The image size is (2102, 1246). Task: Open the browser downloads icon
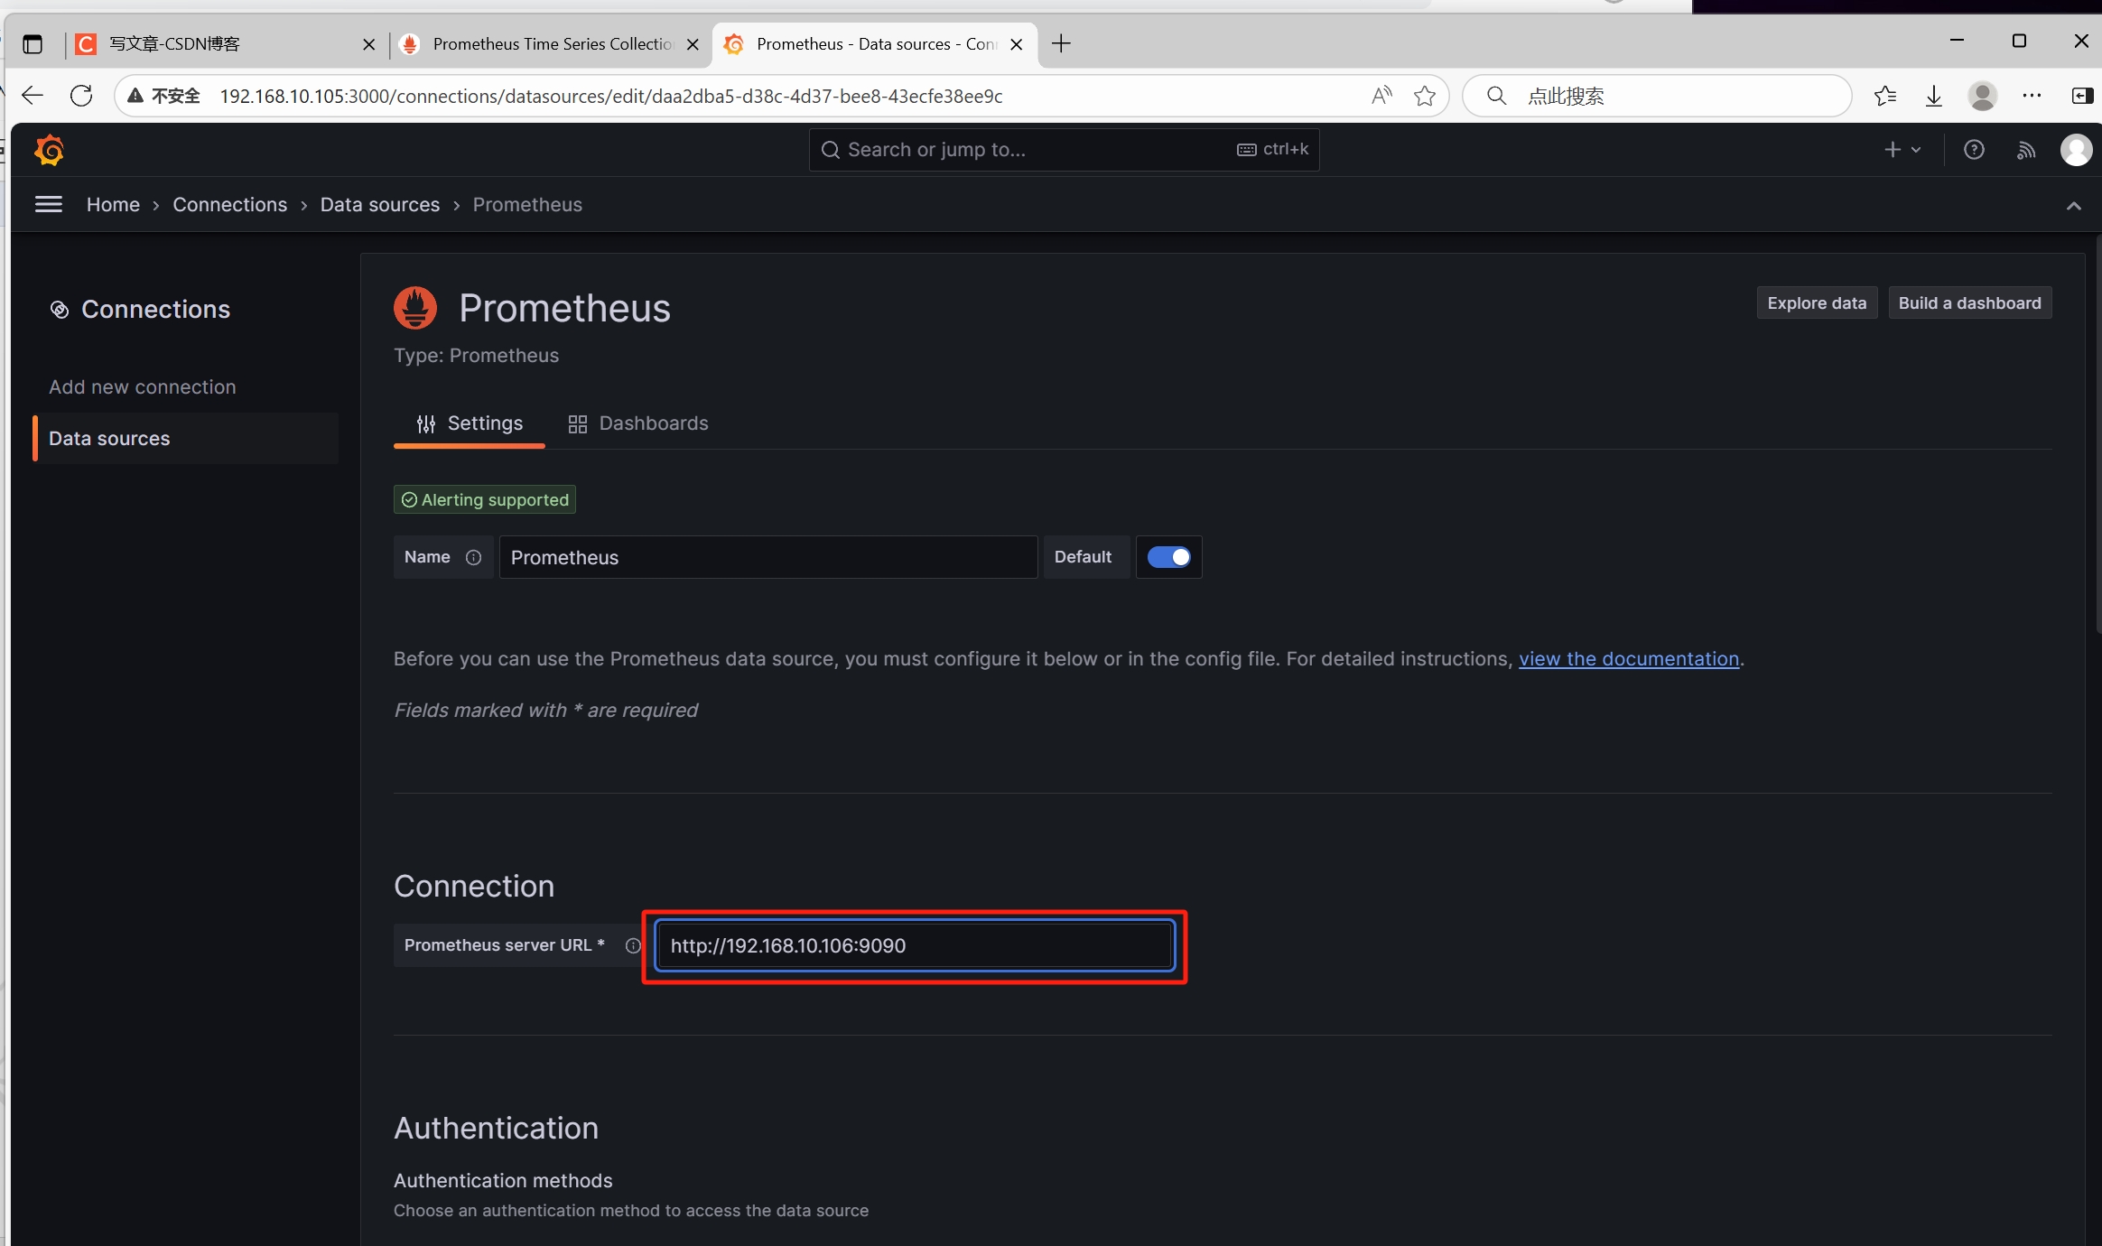pyautogui.click(x=1933, y=96)
